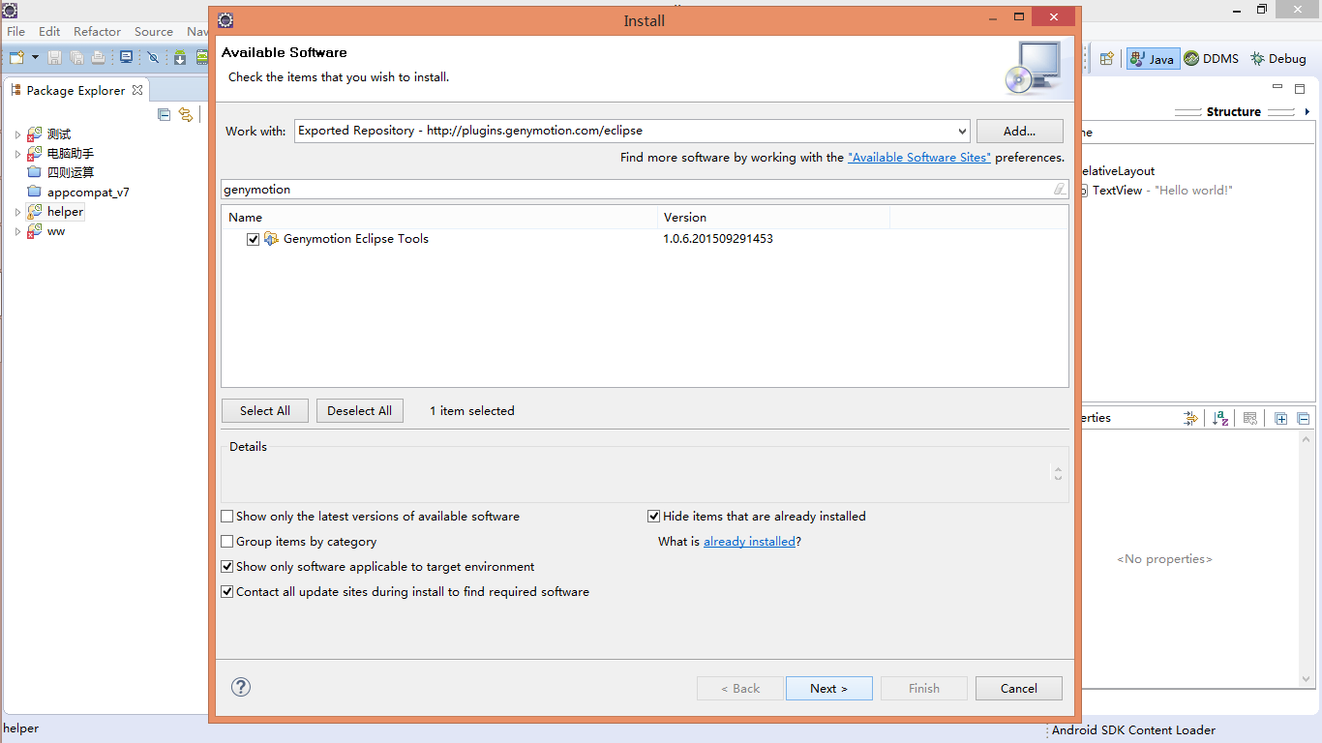The height and width of the screenshot is (743, 1322).
Task: Switch to the Java perspective
Action: tap(1153, 59)
